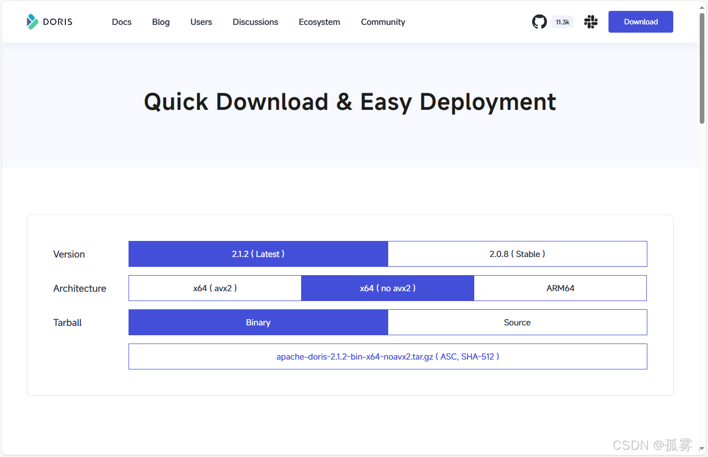Click the Doris logo in the header
This screenshot has width=708, height=457.
point(50,22)
